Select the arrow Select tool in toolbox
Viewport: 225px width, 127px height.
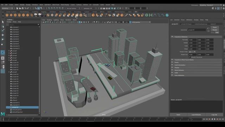[3, 22]
